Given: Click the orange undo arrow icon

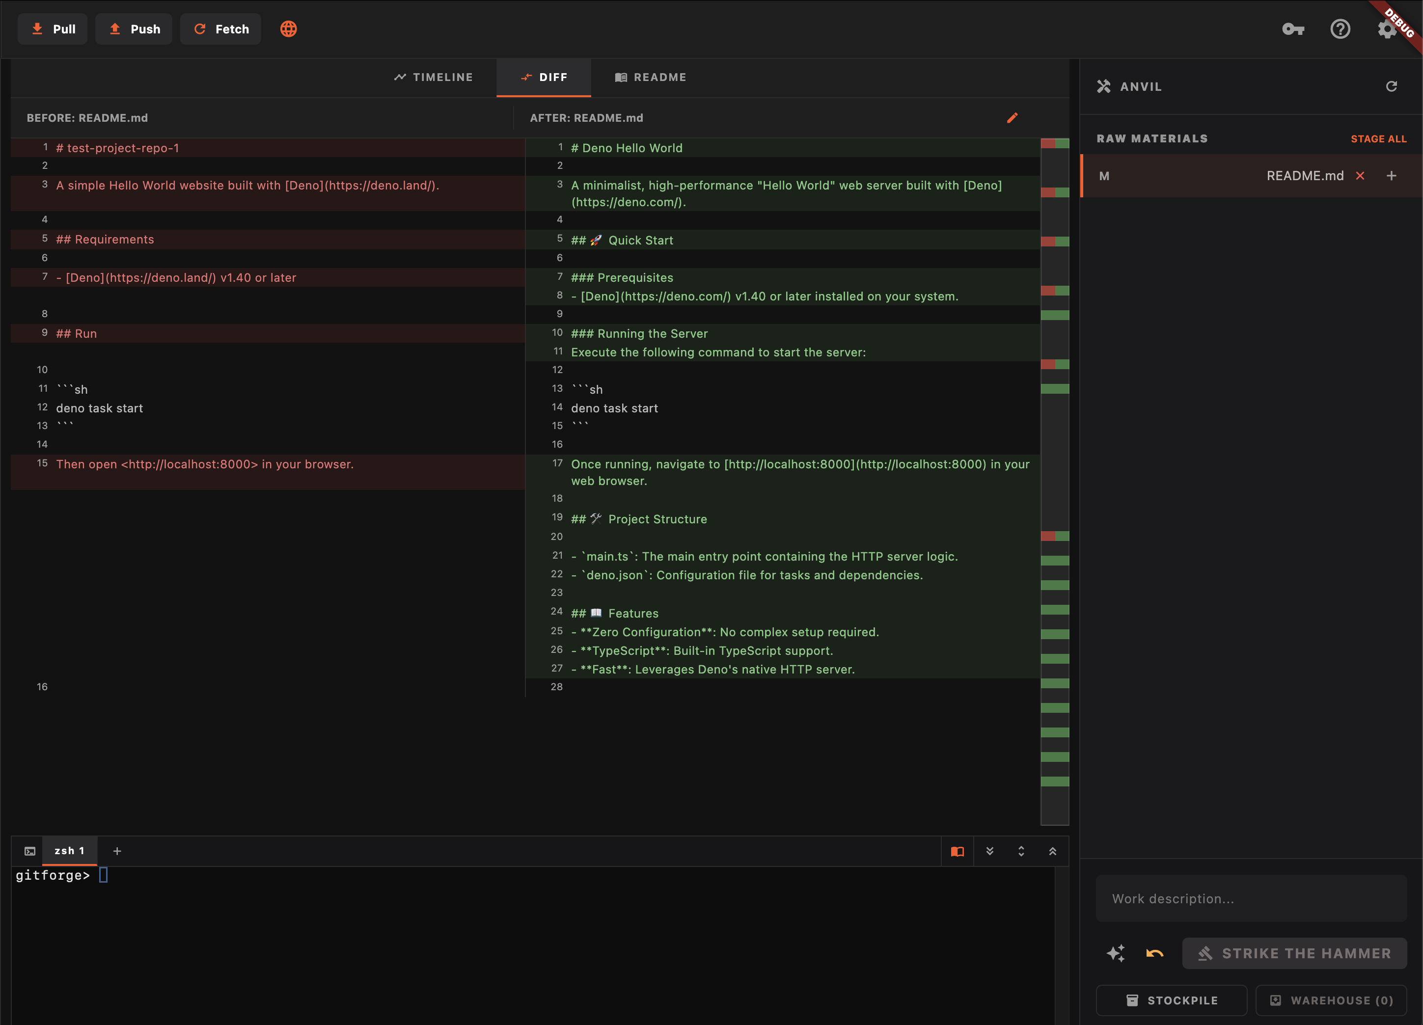Looking at the screenshot, I should point(1154,953).
